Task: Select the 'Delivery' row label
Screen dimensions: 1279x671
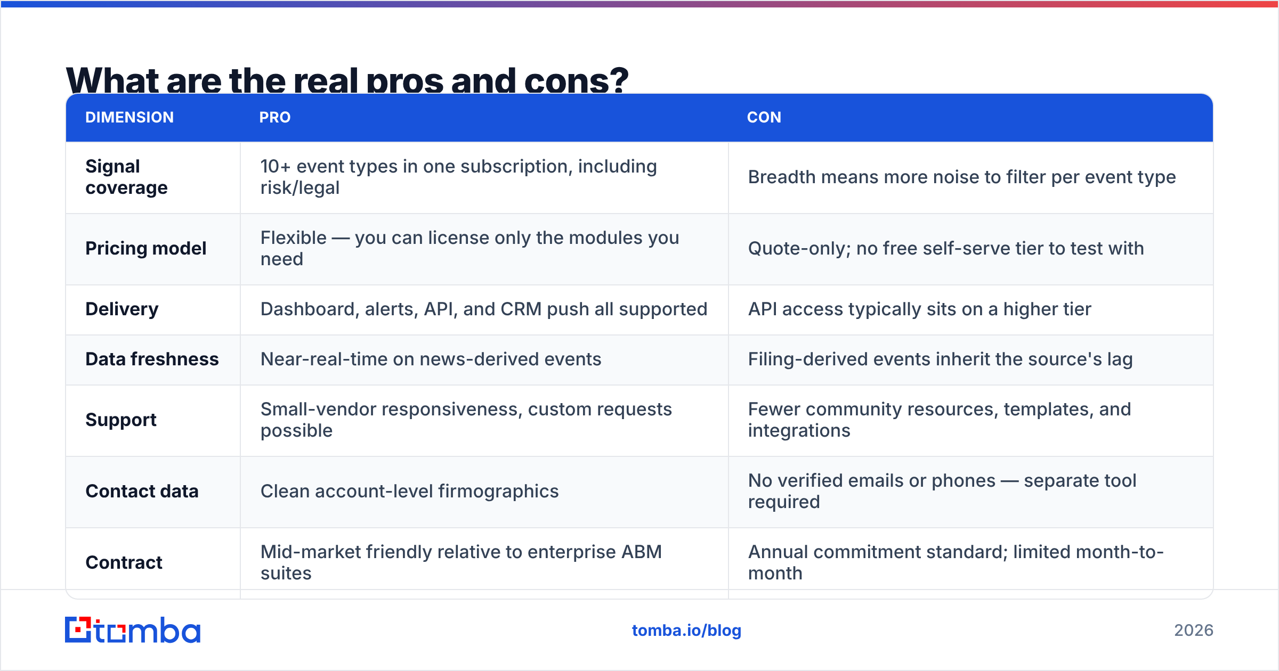Action: point(122,309)
